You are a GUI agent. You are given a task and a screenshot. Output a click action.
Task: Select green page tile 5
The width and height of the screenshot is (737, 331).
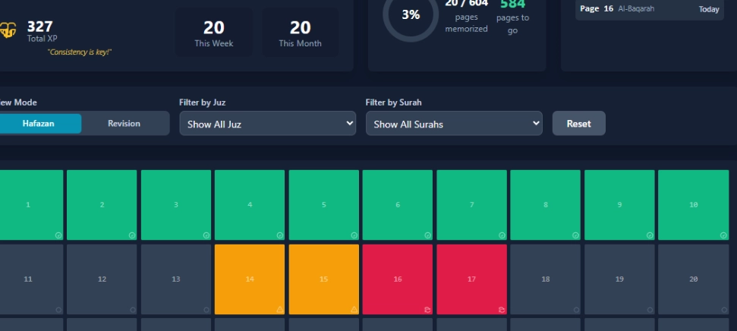[x=324, y=205]
